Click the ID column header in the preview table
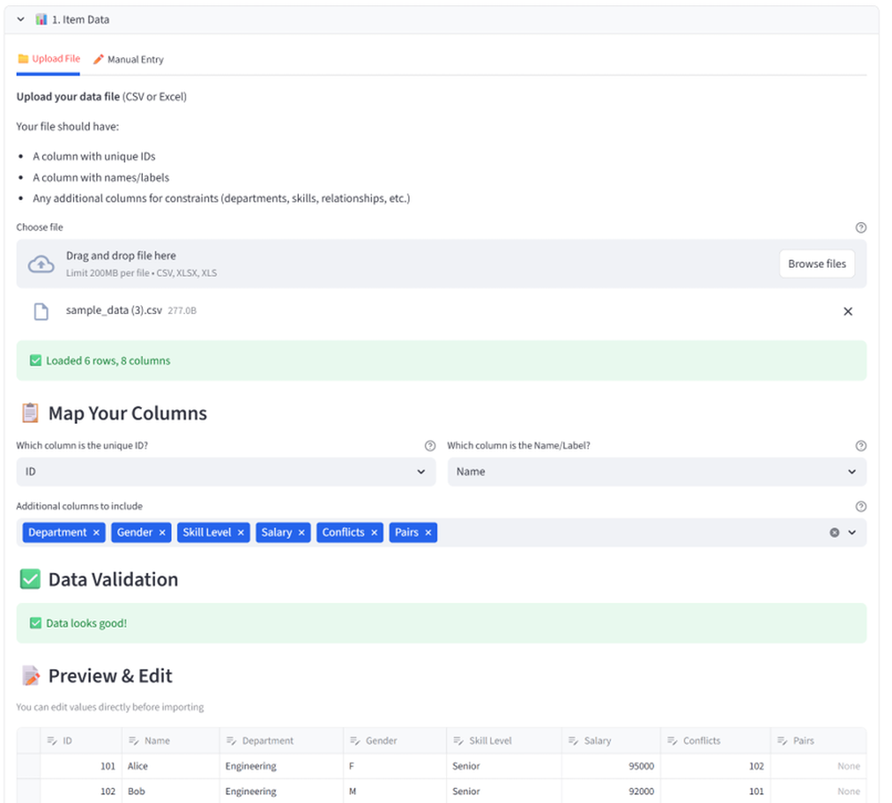Viewport: 892px width, 803px height. tap(81, 741)
